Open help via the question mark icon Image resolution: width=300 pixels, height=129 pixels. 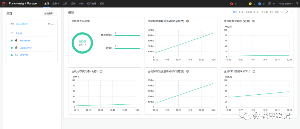297,4
